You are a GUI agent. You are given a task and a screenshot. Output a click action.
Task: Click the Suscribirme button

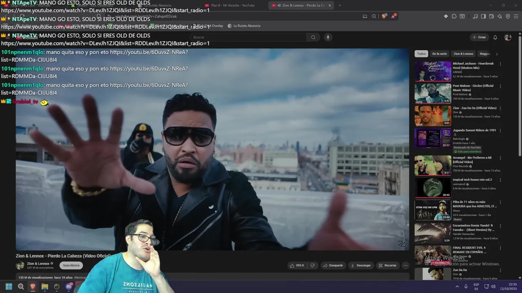[71, 265]
